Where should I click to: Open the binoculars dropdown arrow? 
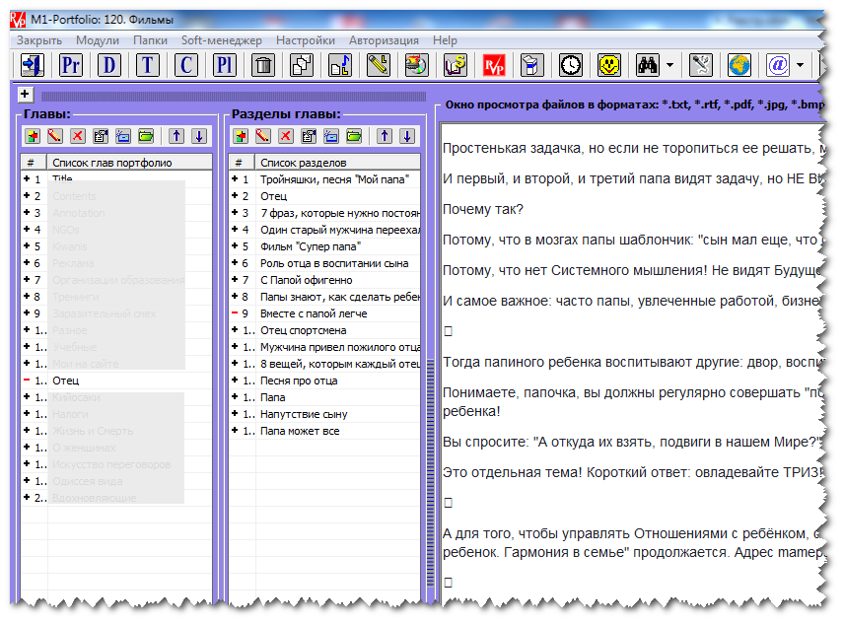669,66
